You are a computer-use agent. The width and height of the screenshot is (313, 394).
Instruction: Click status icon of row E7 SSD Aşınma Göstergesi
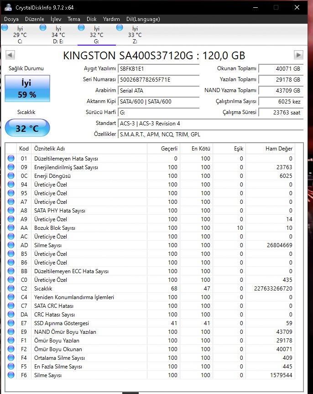pyautogui.click(x=11, y=323)
